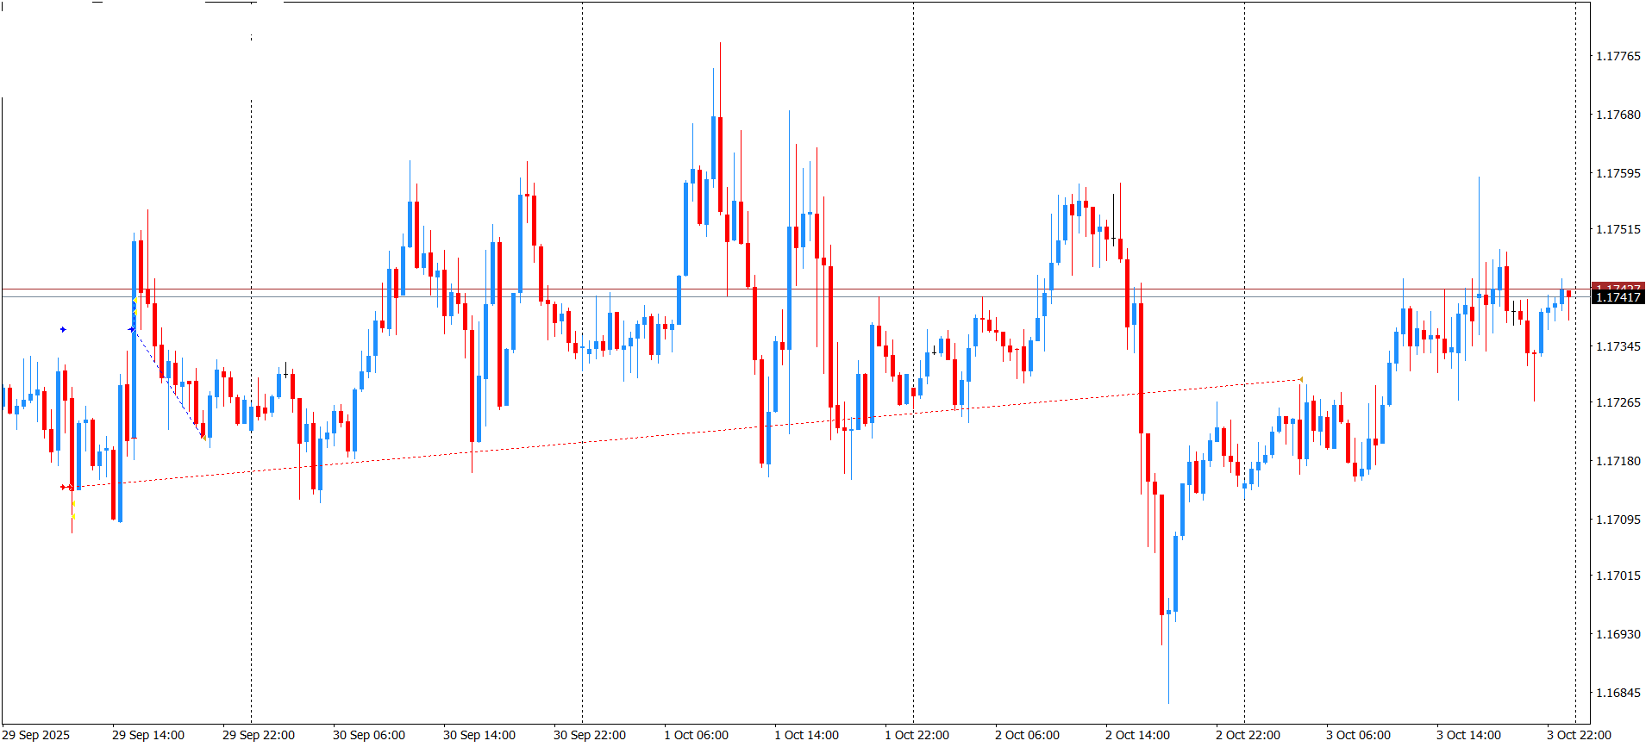Select the 3 Oct 14:00 time label

[x=1468, y=735]
